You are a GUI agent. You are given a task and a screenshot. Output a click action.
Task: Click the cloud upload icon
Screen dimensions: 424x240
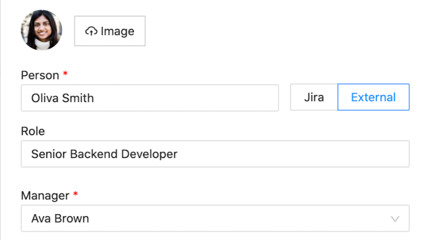coord(91,32)
